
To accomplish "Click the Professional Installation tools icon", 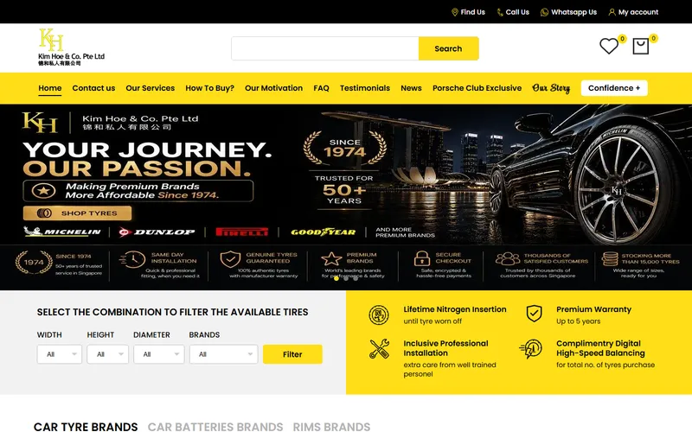I will (379, 349).
